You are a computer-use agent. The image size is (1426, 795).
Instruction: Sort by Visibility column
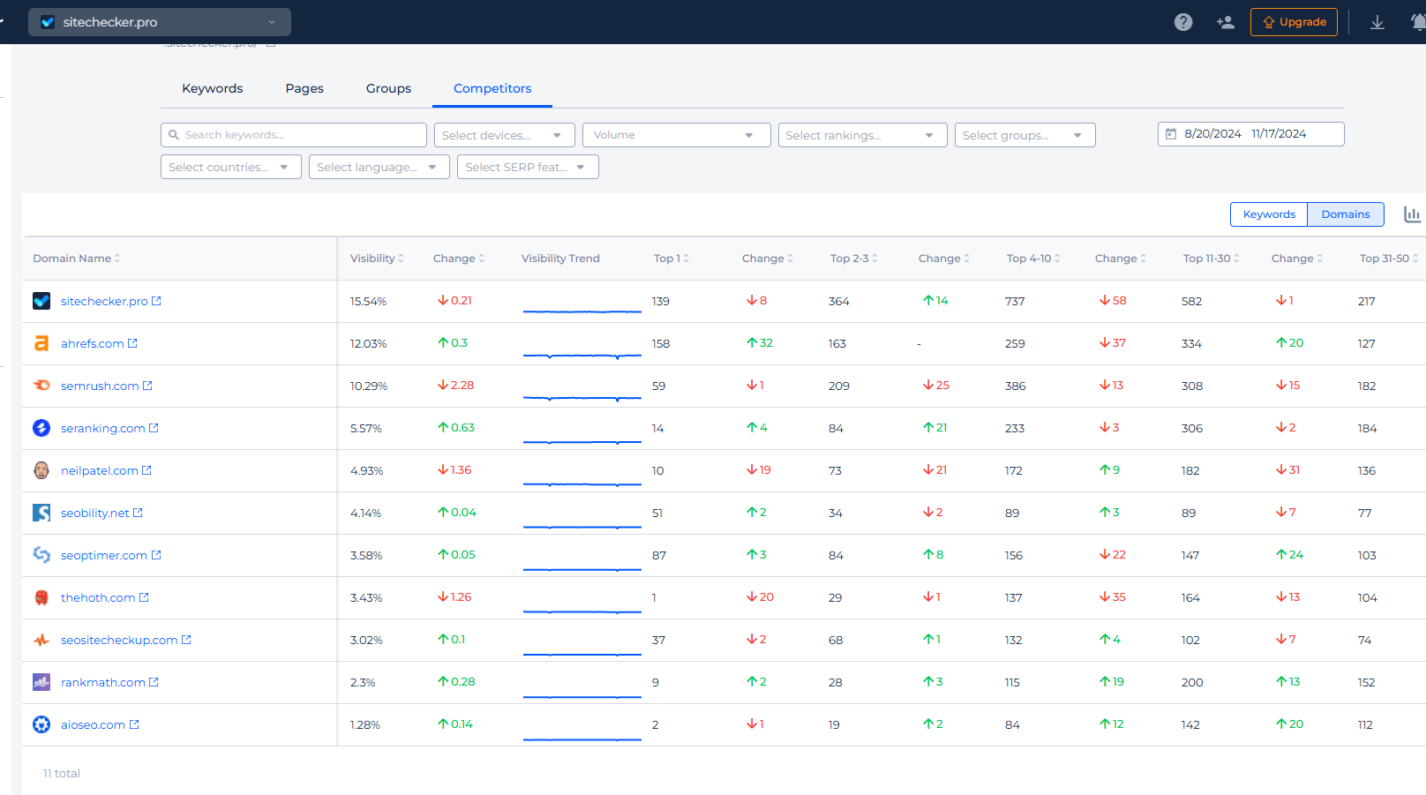[x=377, y=259]
